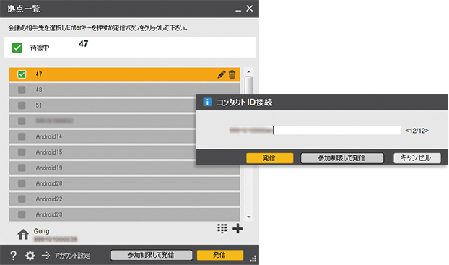The width and height of the screenshot is (449, 265).
Task: Click the contact ID input field
Action: (315, 131)
